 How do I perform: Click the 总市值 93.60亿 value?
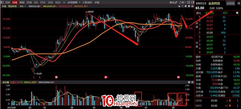(213, 92)
